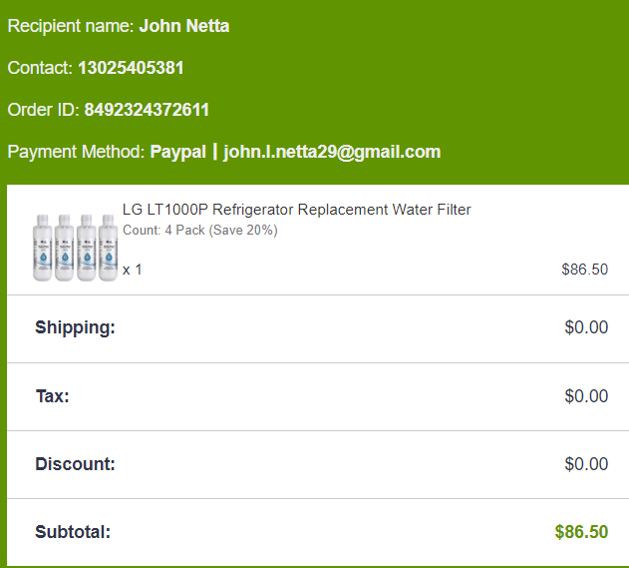
Task: Click the Tax label
Action: pyautogui.click(x=52, y=396)
